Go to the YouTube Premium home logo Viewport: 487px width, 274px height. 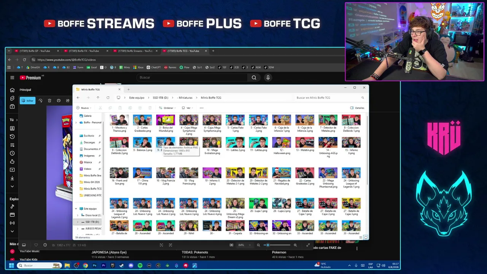point(31,78)
